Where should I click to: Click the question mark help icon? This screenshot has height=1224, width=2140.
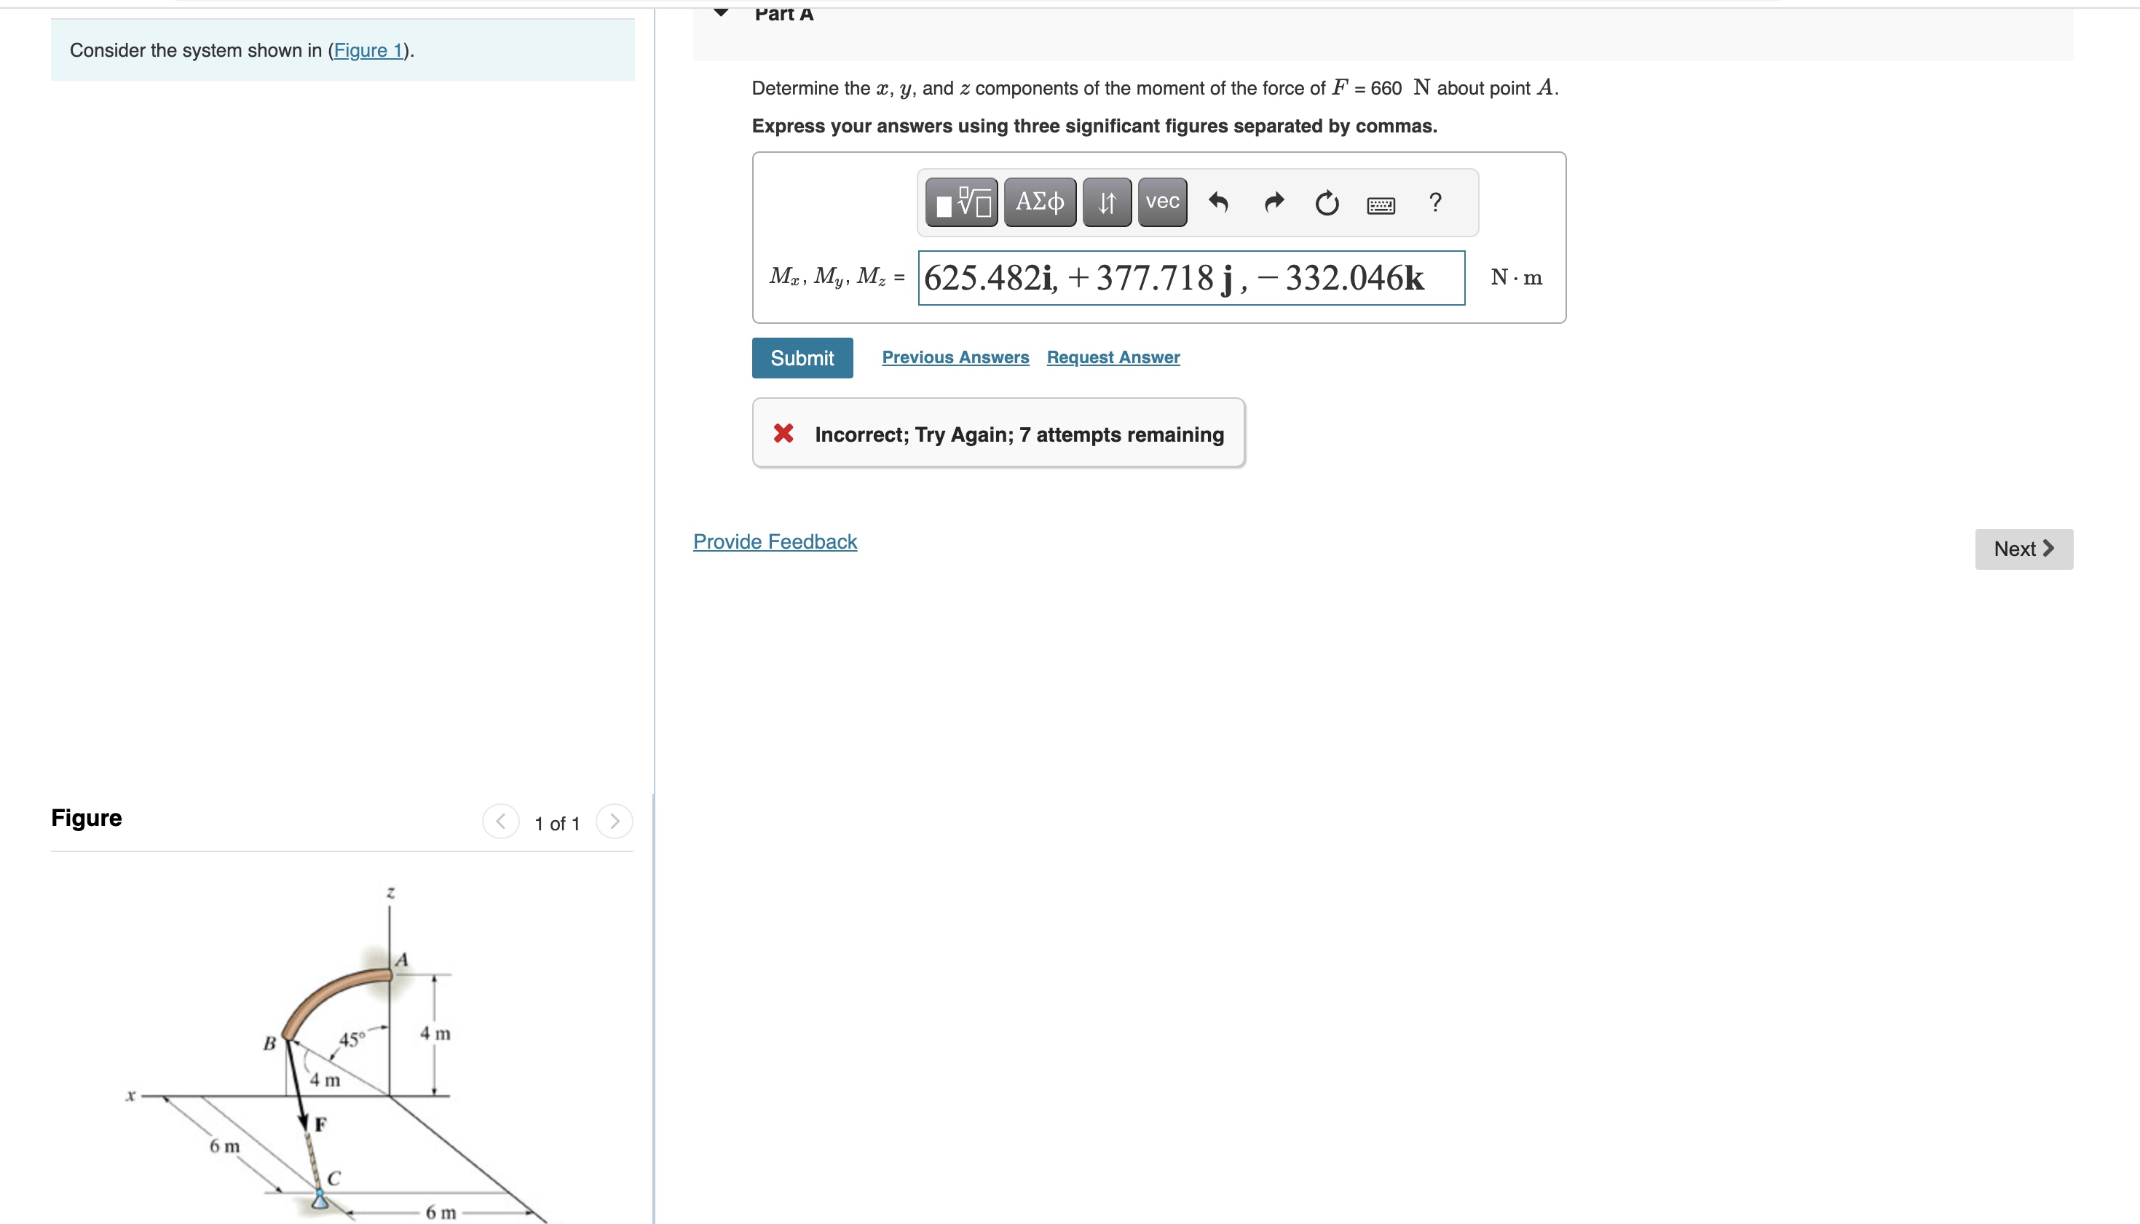[x=1436, y=202]
